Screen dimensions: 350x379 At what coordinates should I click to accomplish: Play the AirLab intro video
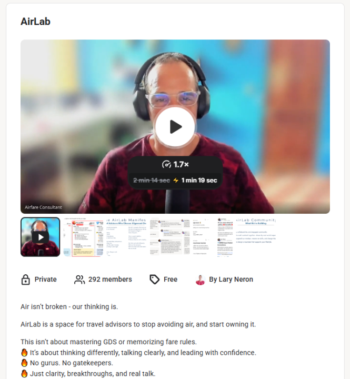point(175,127)
